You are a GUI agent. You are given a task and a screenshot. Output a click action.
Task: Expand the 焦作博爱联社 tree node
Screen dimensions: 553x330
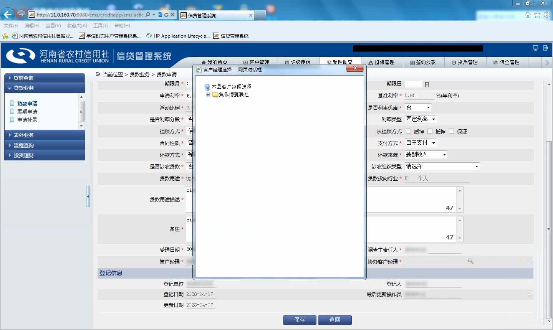[208, 94]
